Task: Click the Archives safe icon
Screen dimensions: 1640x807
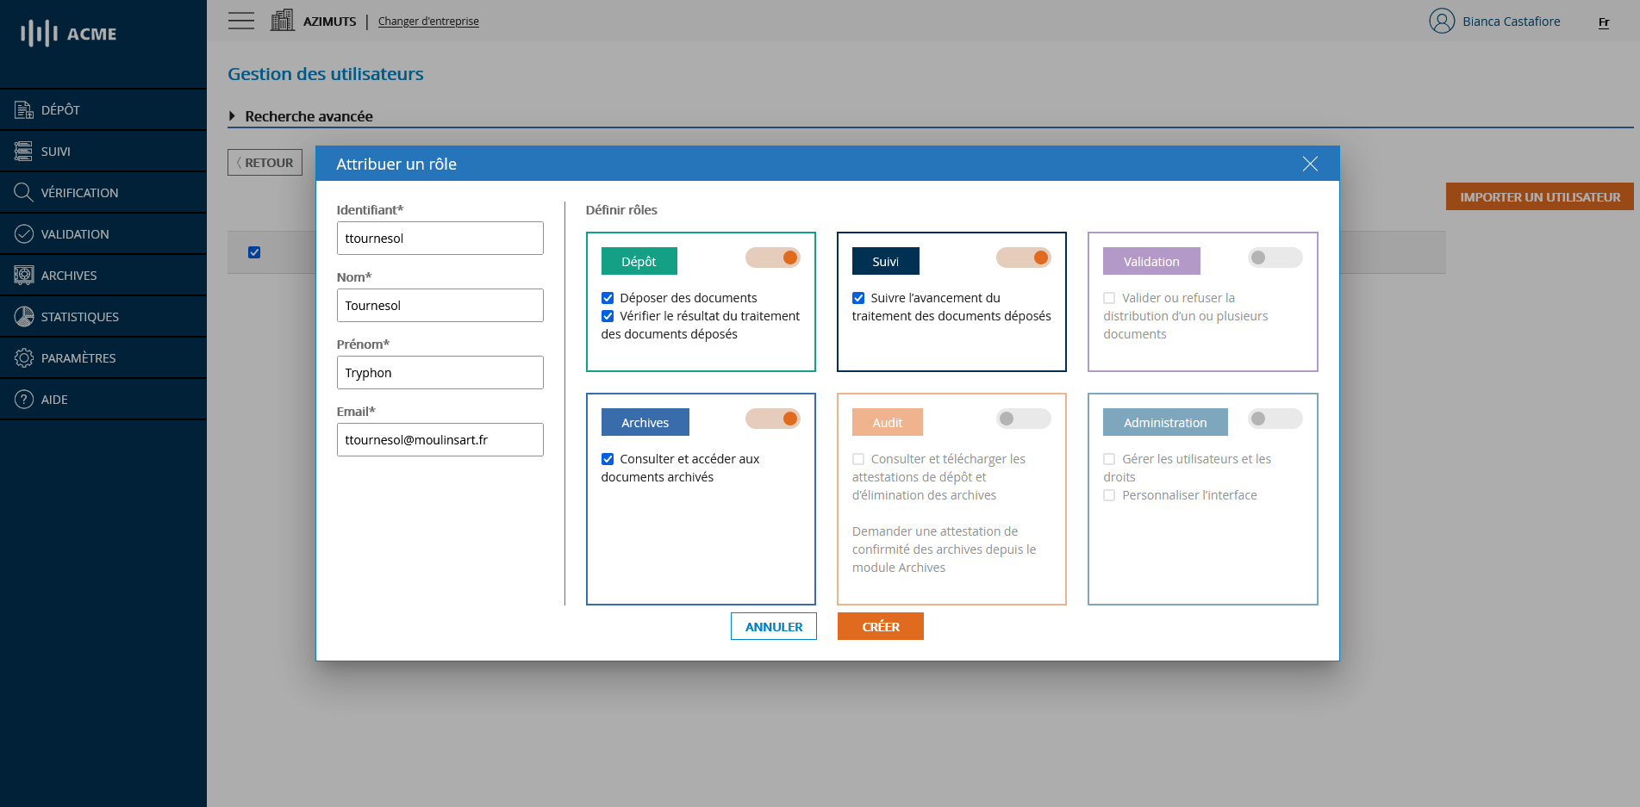Action: coord(24,275)
